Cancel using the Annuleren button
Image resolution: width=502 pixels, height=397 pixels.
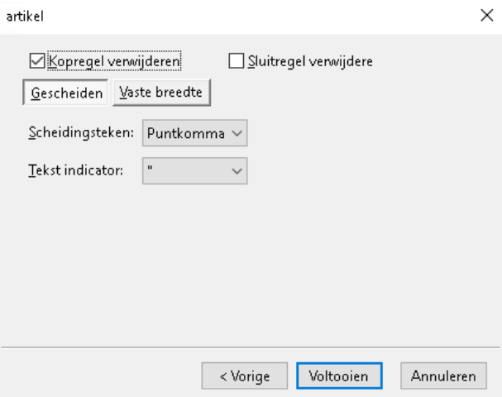443,375
